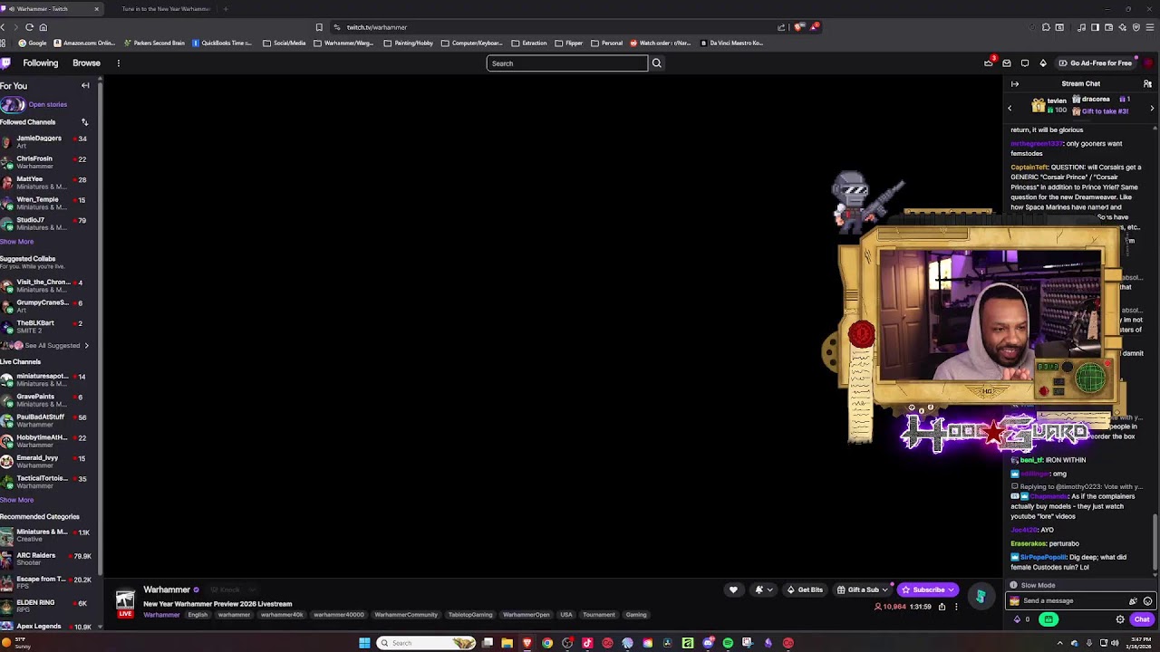Click the Bits icon in top navigation
The height and width of the screenshot is (652, 1160).
(x=1043, y=63)
